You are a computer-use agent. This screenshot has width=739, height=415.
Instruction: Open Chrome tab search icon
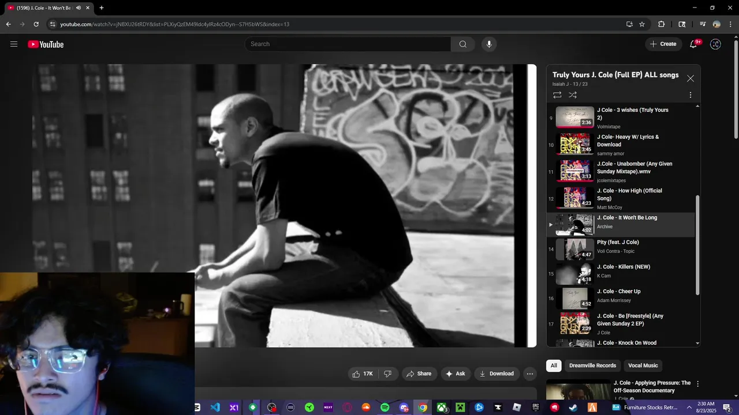(682, 24)
